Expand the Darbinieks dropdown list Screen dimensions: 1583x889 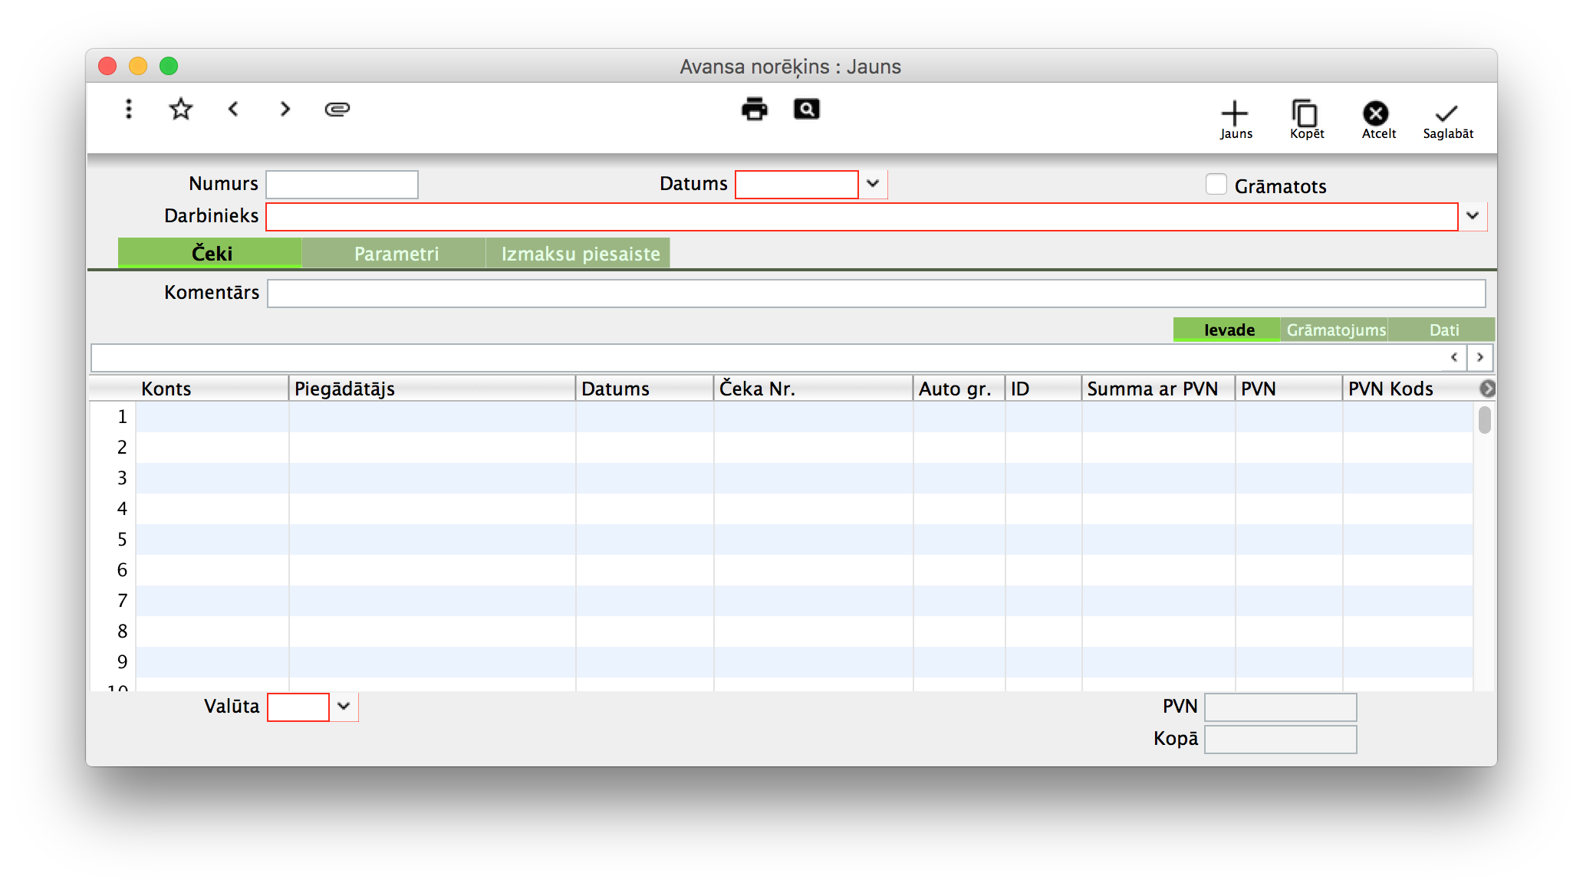(1473, 216)
